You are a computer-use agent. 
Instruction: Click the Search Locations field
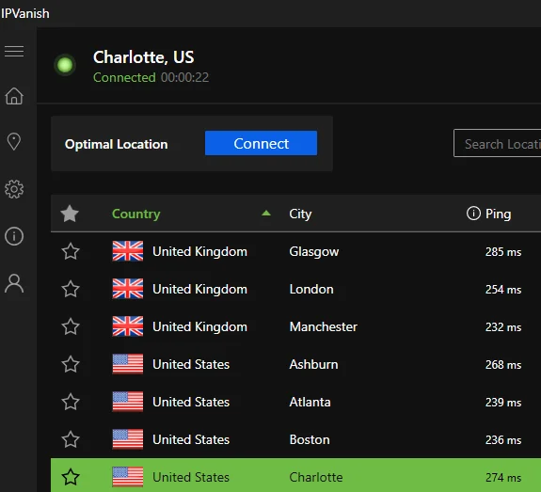(497, 144)
